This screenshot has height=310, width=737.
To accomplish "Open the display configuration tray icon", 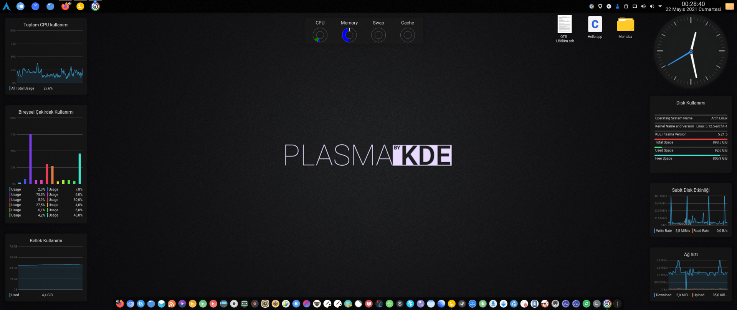I will [635, 7].
